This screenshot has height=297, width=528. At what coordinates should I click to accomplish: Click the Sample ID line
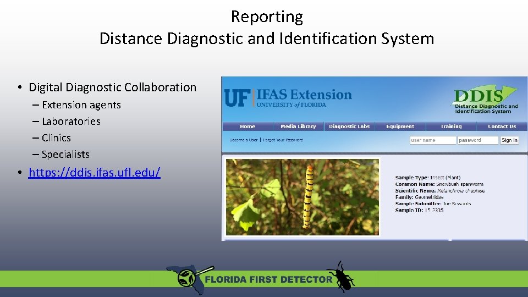pyautogui.click(x=419, y=210)
